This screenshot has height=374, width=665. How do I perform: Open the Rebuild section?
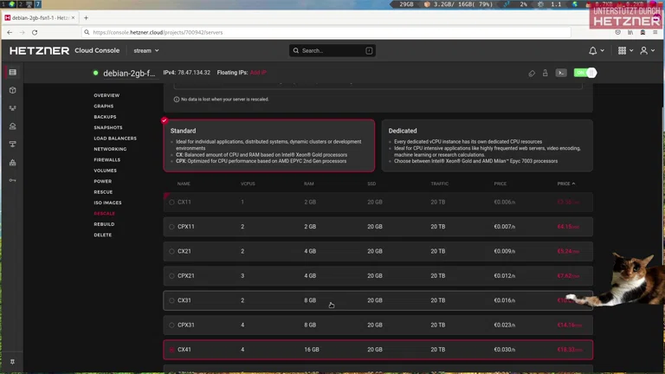point(104,224)
